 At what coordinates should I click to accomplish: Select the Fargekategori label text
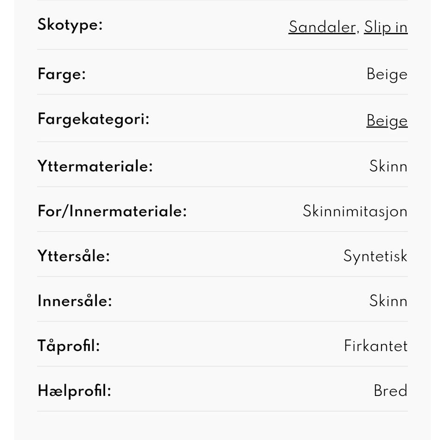pos(93,119)
